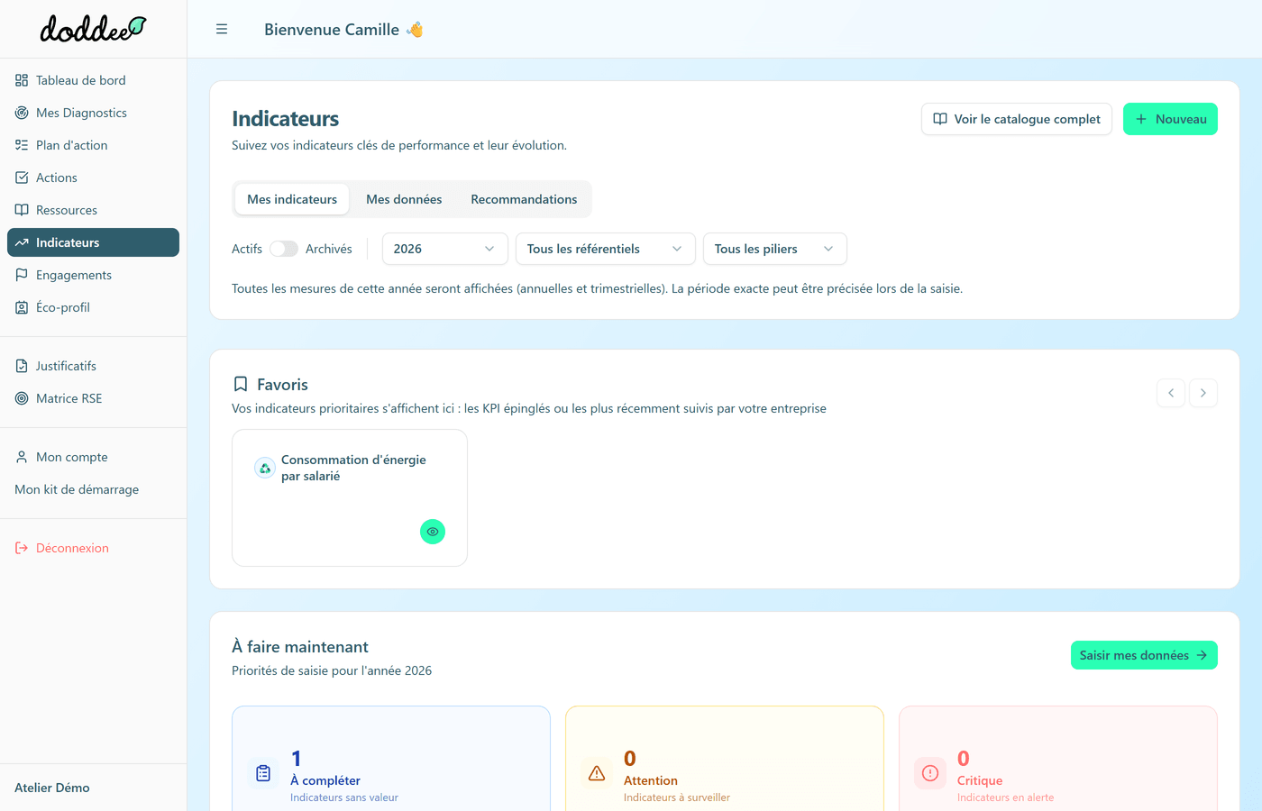The width and height of the screenshot is (1262, 811).
Task: View the Consommation d'énergie indicator via eye button
Action: (433, 532)
